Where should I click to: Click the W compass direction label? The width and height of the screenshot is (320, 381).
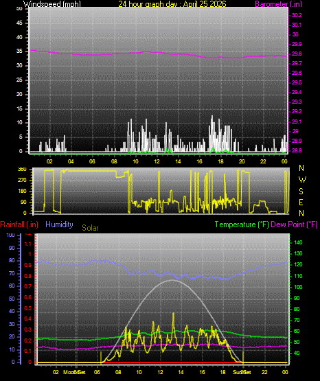[x=302, y=180]
